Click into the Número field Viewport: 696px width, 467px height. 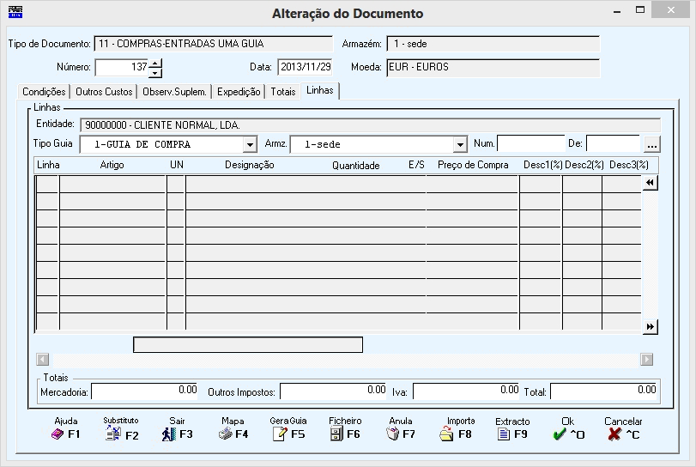[x=122, y=68]
